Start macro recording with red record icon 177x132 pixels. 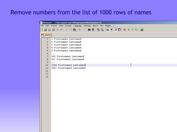tap(125, 30)
